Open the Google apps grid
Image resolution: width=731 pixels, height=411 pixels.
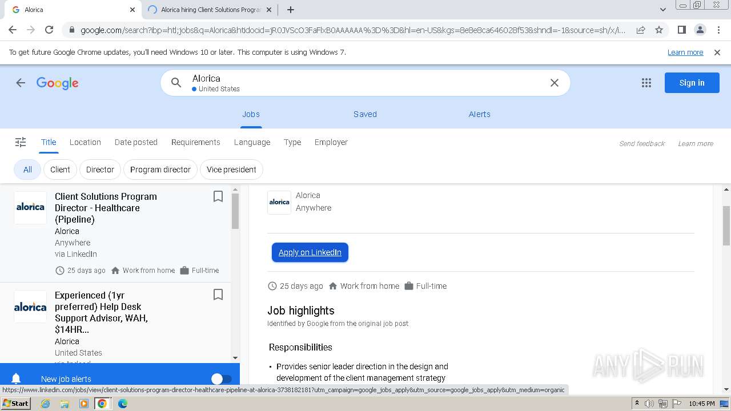pyautogui.click(x=646, y=83)
